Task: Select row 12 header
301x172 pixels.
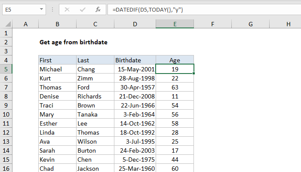Action: pyautogui.click(x=6, y=132)
